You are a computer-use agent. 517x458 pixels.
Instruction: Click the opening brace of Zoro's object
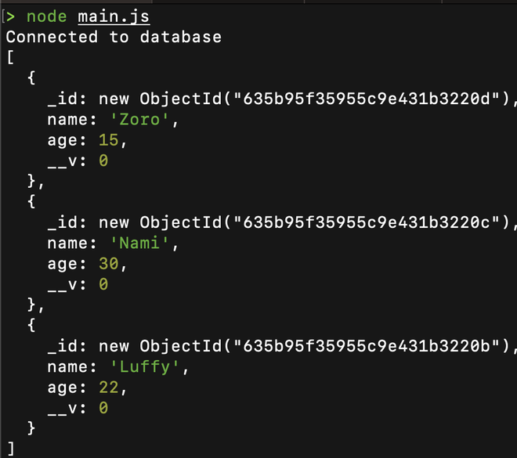(x=31, y=78)
